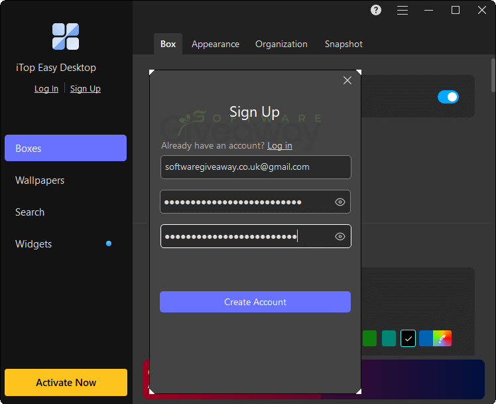Pick the green color swatch

point(369,338)
